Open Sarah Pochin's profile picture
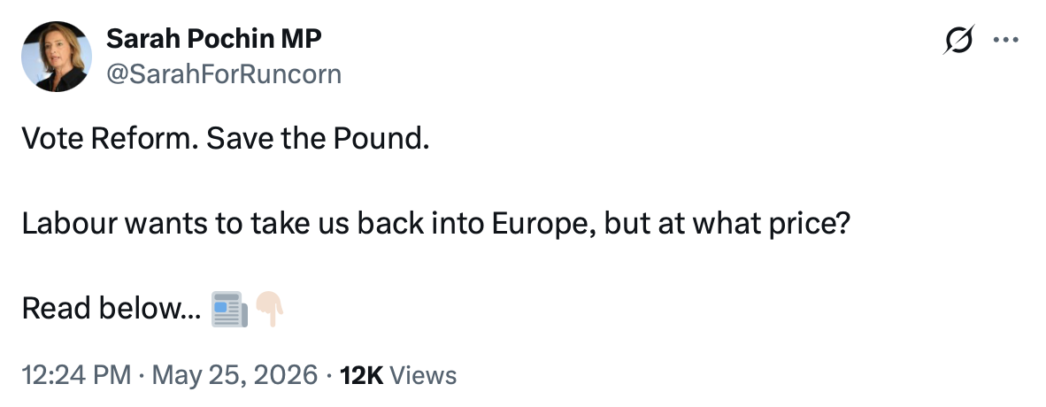1046x407 pixels. [x=56, y=56]
